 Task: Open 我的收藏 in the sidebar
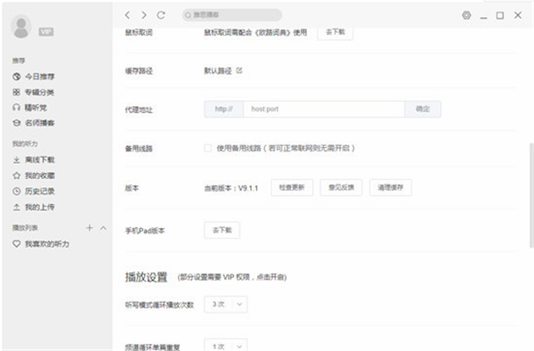(x=34, y=175)
